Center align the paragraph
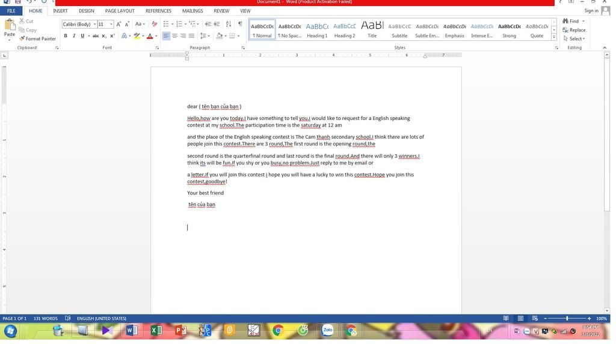The image size is (616, 344). [174, 35]
